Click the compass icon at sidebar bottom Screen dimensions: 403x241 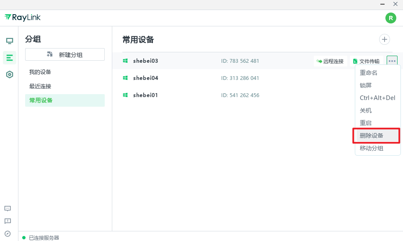pos(7,233)
